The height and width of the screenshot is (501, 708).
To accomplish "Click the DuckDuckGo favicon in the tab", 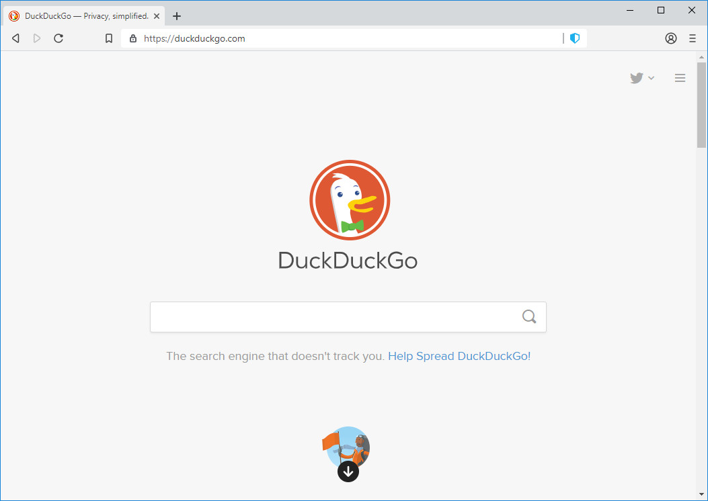I will 14,16.
